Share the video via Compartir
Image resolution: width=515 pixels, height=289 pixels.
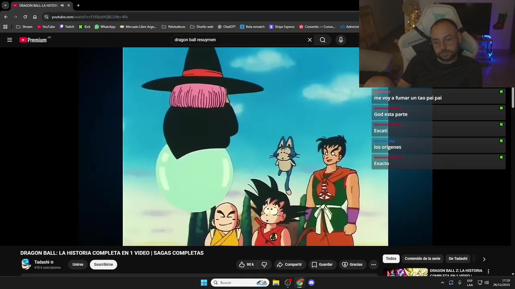pyautogui.click(x=290, y=265)
